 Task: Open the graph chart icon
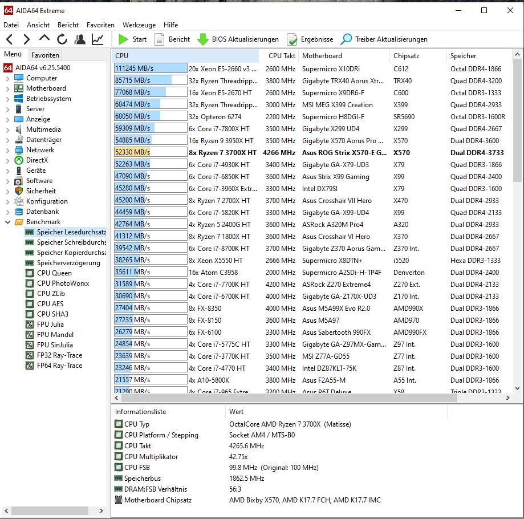point(98,39)
